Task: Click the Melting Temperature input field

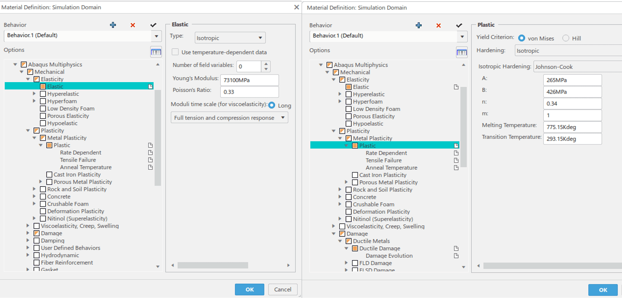Action: (x=572, y=127)
